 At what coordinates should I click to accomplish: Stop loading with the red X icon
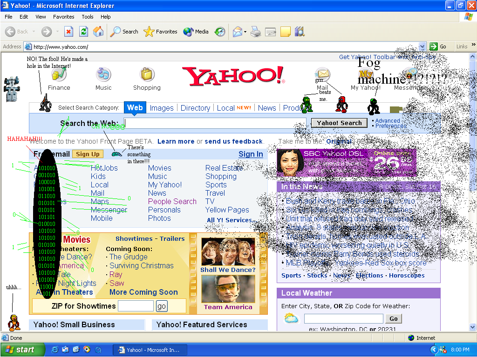(x=69, y=32)
